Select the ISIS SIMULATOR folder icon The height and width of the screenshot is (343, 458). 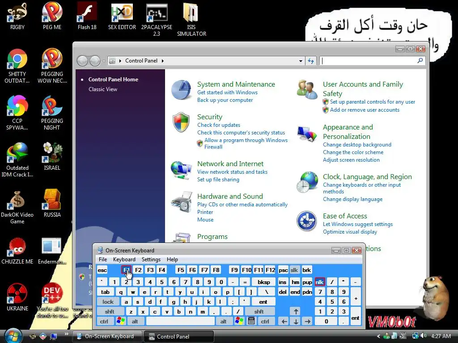pos(191,13)
